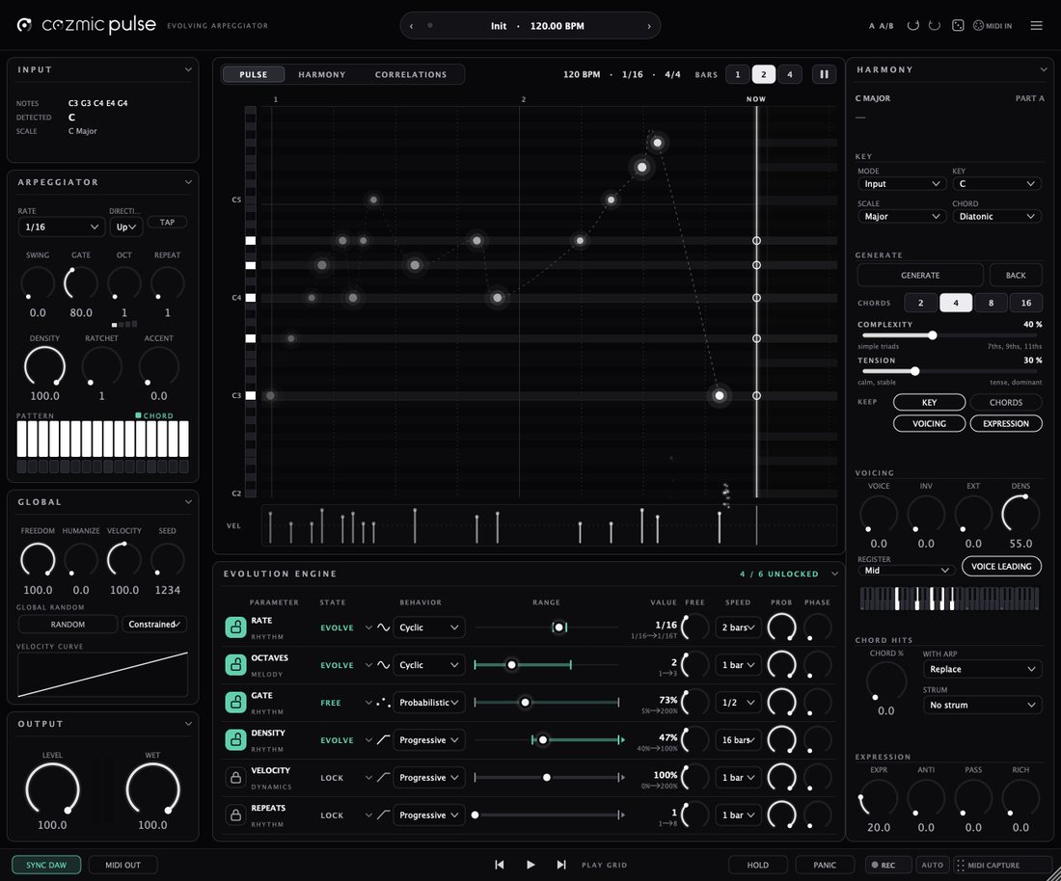This screenshot has height=881, width=1061.
Task: Toggle the lock icon for RATE
Action: pos(235,627)
